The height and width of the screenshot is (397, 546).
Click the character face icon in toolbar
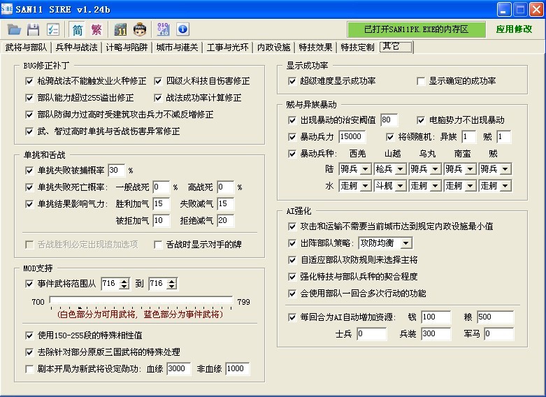pos(140,29)
